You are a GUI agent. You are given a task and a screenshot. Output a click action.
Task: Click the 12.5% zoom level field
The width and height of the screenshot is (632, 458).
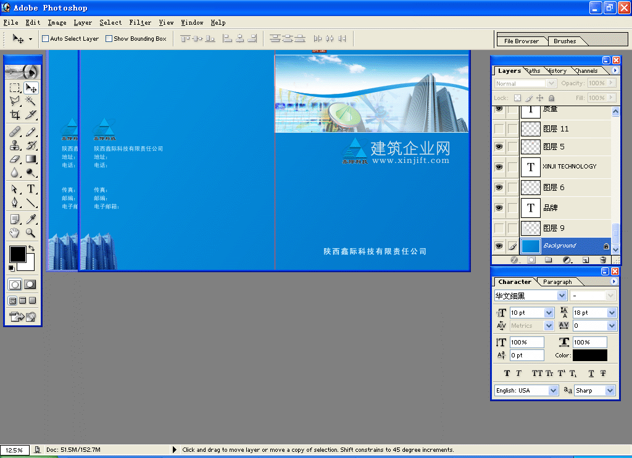[15, 450]
